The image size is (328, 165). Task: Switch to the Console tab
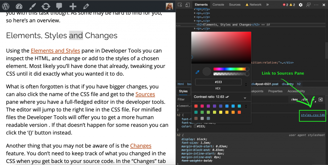[218, 4]
